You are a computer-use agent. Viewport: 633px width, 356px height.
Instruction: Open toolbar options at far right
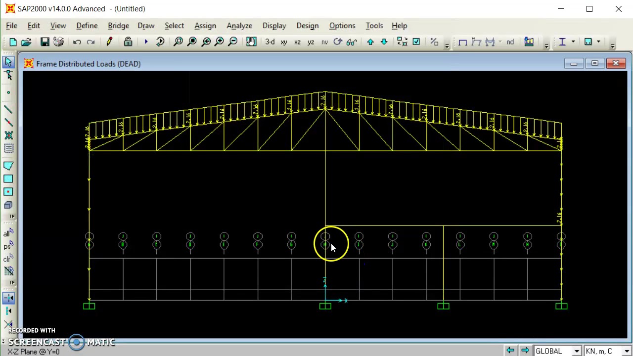[x=613, y=45]
